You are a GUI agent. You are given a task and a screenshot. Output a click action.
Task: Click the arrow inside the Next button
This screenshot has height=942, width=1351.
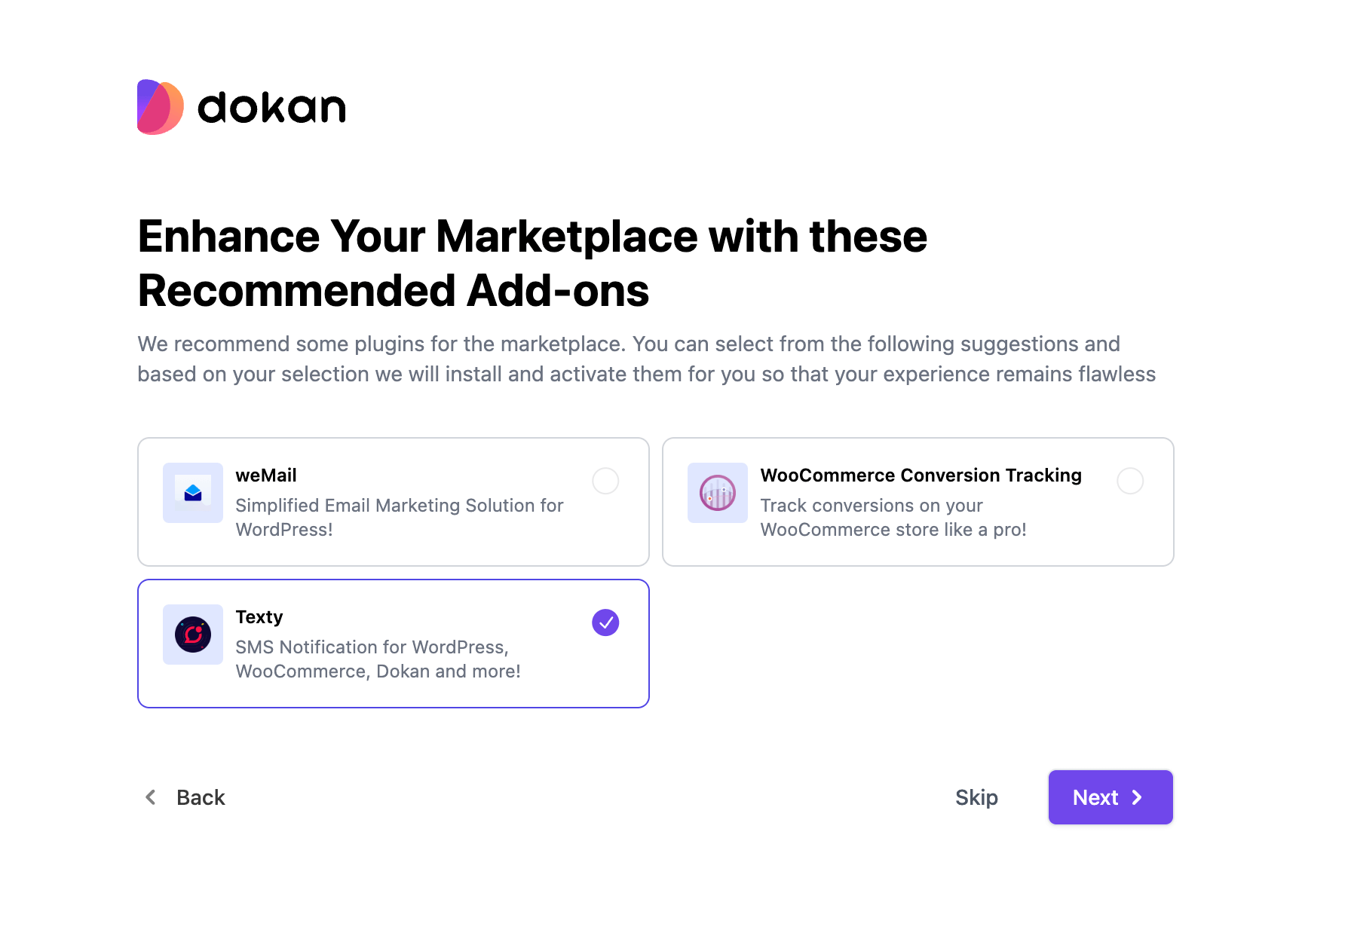(1137, 797)
